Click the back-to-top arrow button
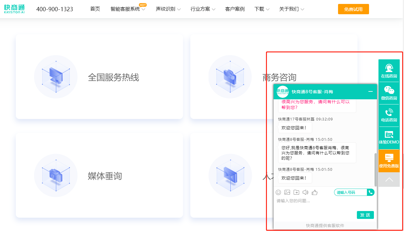 389,180
